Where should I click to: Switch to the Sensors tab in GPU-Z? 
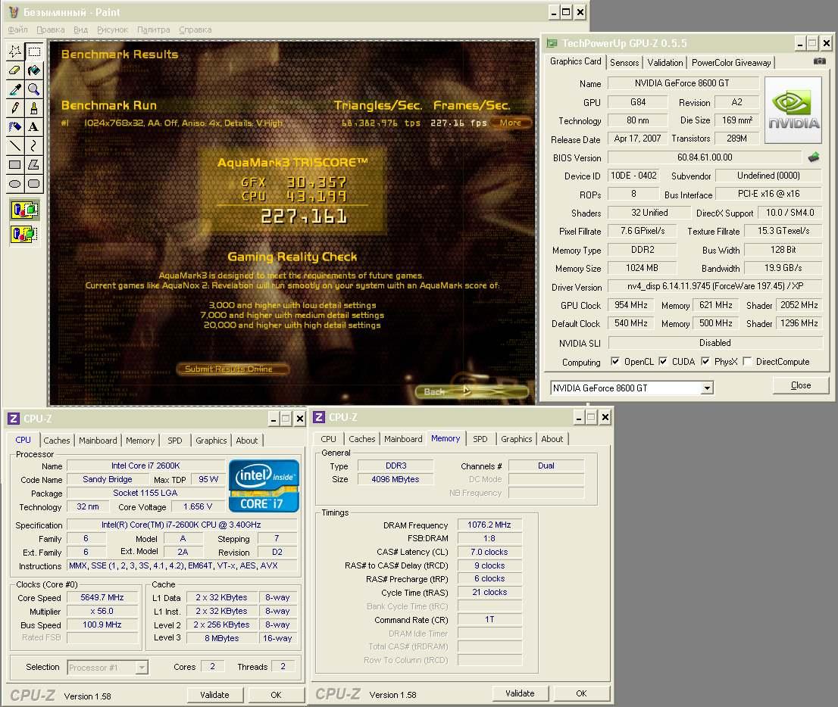click(x=624, y=63)
